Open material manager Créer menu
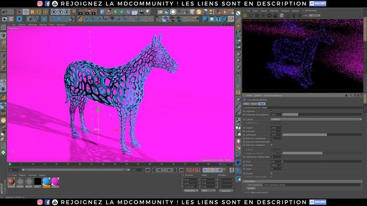 [x=14, y=175]
